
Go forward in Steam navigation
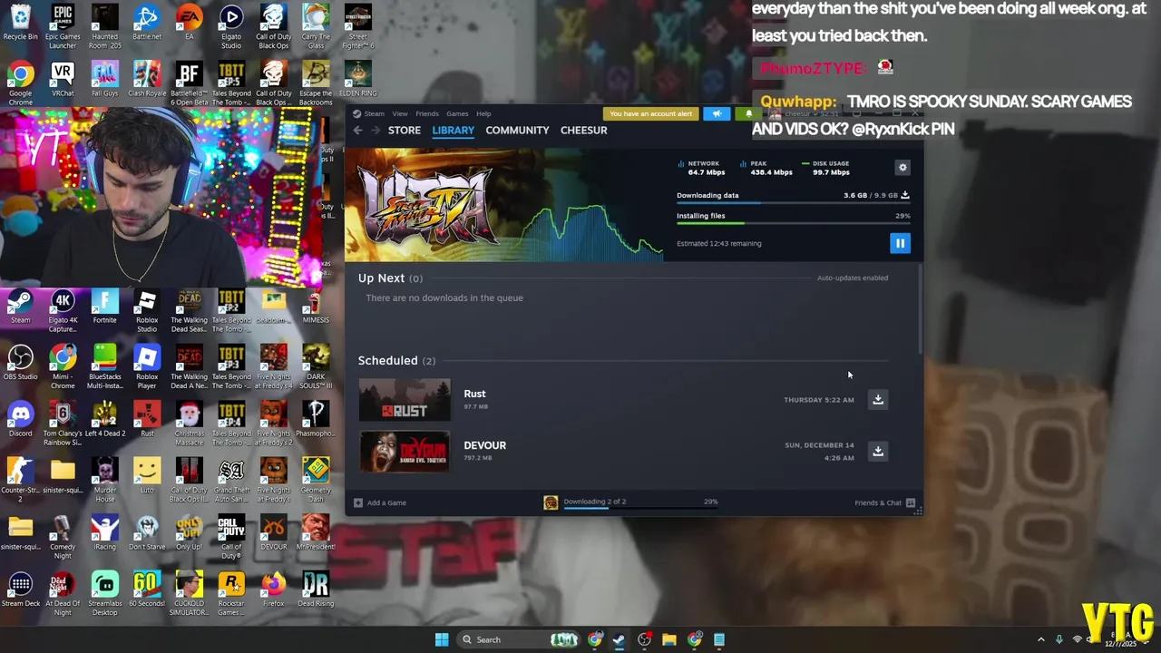[x=375, y=131]
